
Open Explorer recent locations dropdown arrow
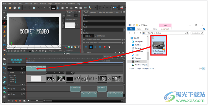pos(137,33)
